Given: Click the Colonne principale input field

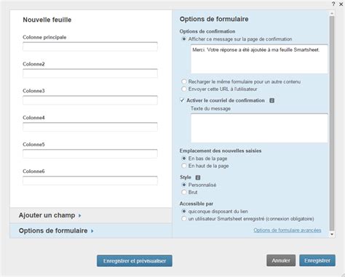Looking at the screenshot, I should 90,47.
